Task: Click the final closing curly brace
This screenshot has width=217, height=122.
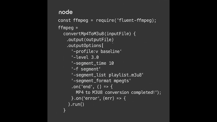Action: (x=64, y=110)
